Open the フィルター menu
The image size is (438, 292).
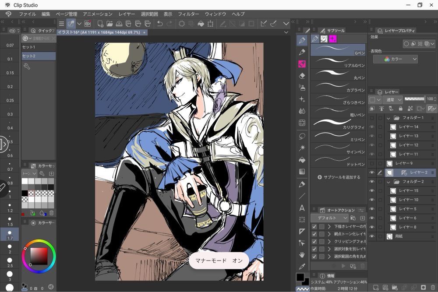(188, 14)
